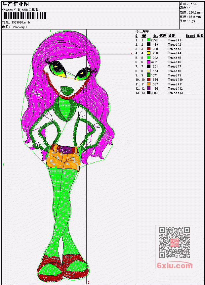Viewport: 205px width, 285px height.
Task: Click stitch count 388 in row 3
Action: coord(155,49)
